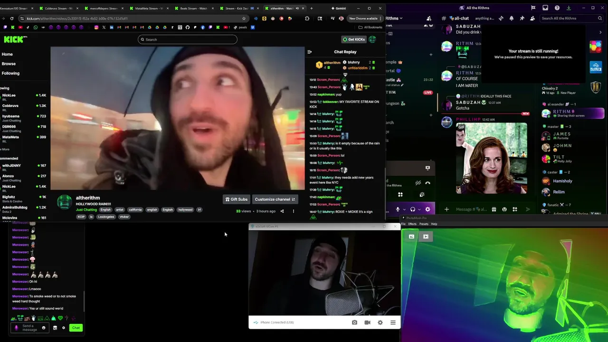Image resolution: width=608 pixels, height=342 pixels.
Task: Open the shop icon beside chat settings
Action: pos(55,328)
